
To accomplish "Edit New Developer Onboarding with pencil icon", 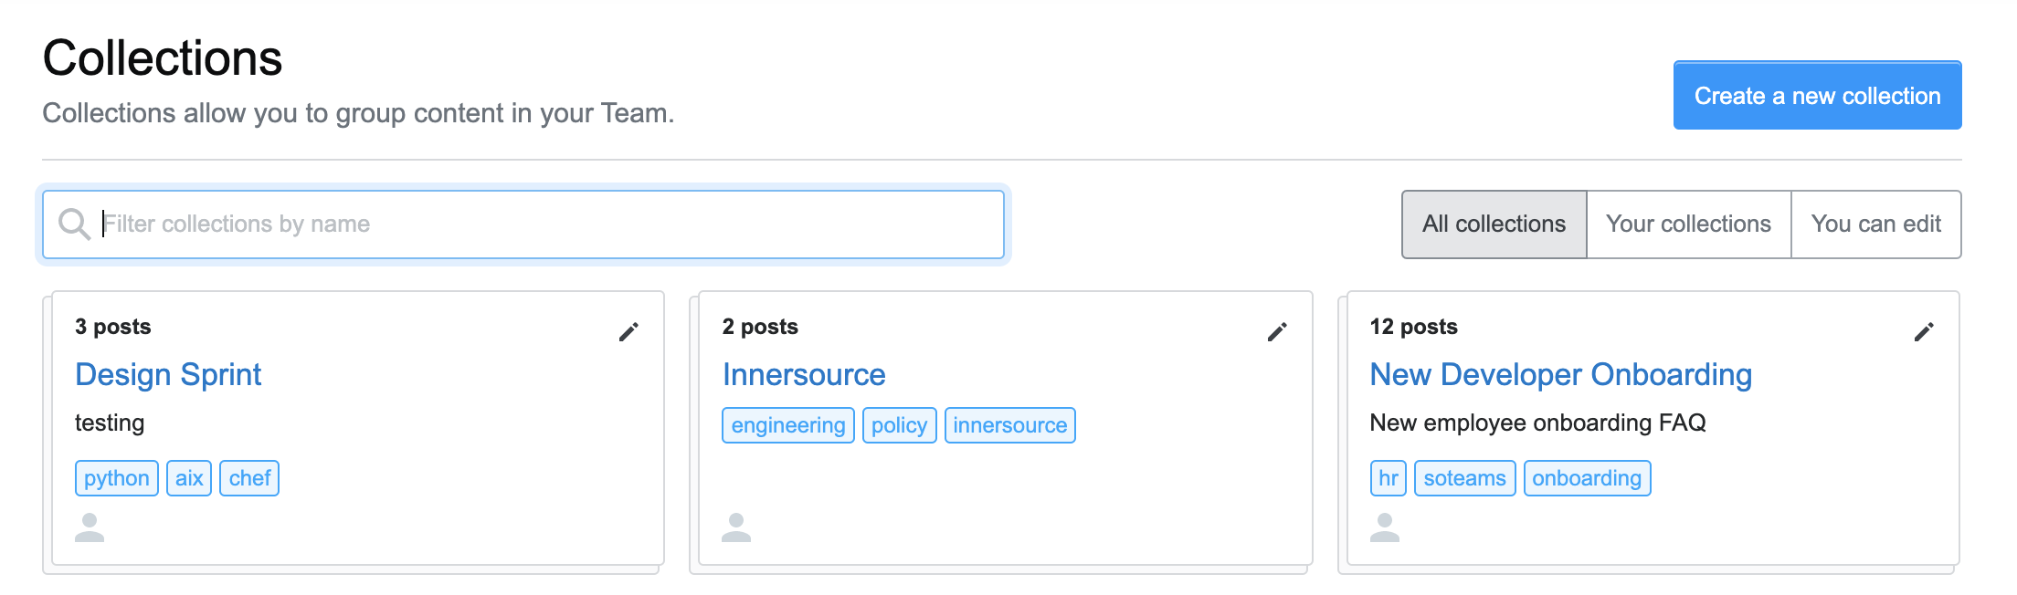I will coord(1924,332).
